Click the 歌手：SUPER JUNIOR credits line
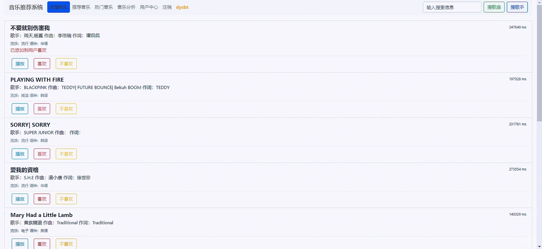The image size is (542, 249). pyautogui.click(x=45, y=133)
